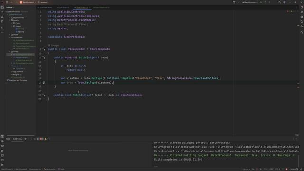Switch to the App.axaml.cs editor tab

pyautogui.click(x=63, y=8)
